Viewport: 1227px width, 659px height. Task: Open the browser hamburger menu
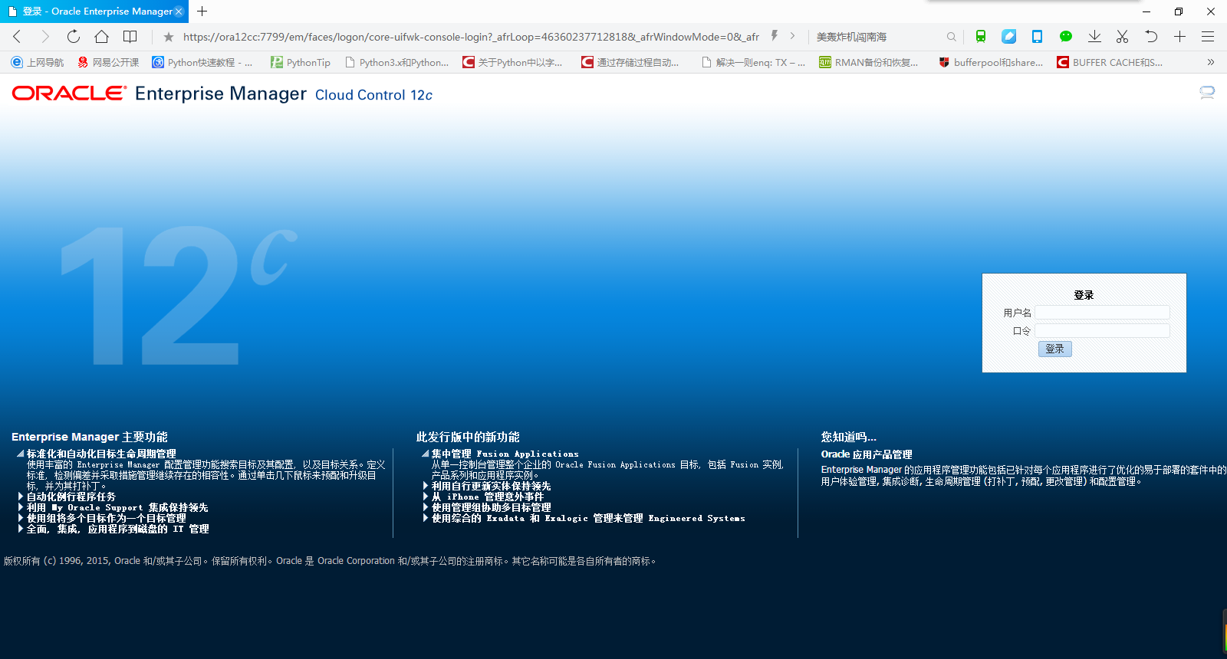coord(1208,36)
